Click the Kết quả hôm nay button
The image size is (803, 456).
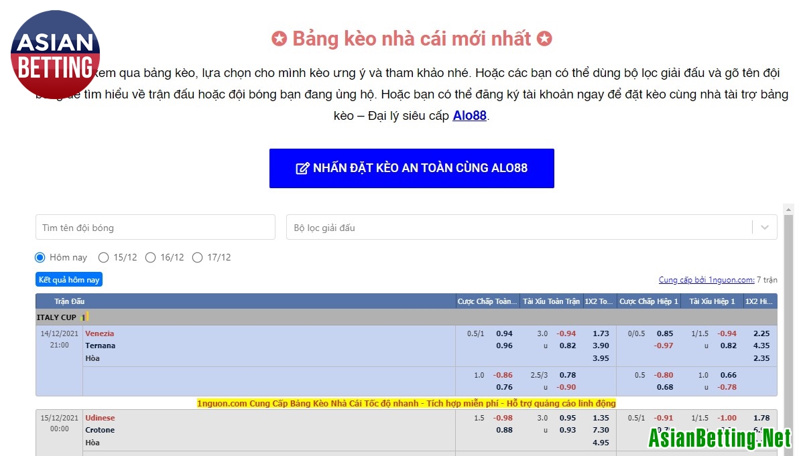pyautogui.click(x=69, y=279)
